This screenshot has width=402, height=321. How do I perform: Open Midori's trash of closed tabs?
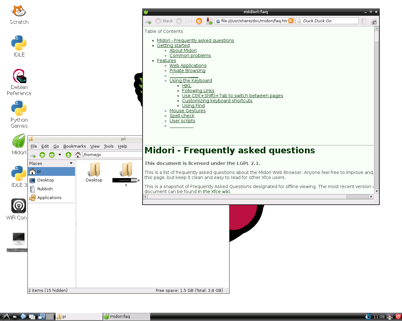point(364,21)
